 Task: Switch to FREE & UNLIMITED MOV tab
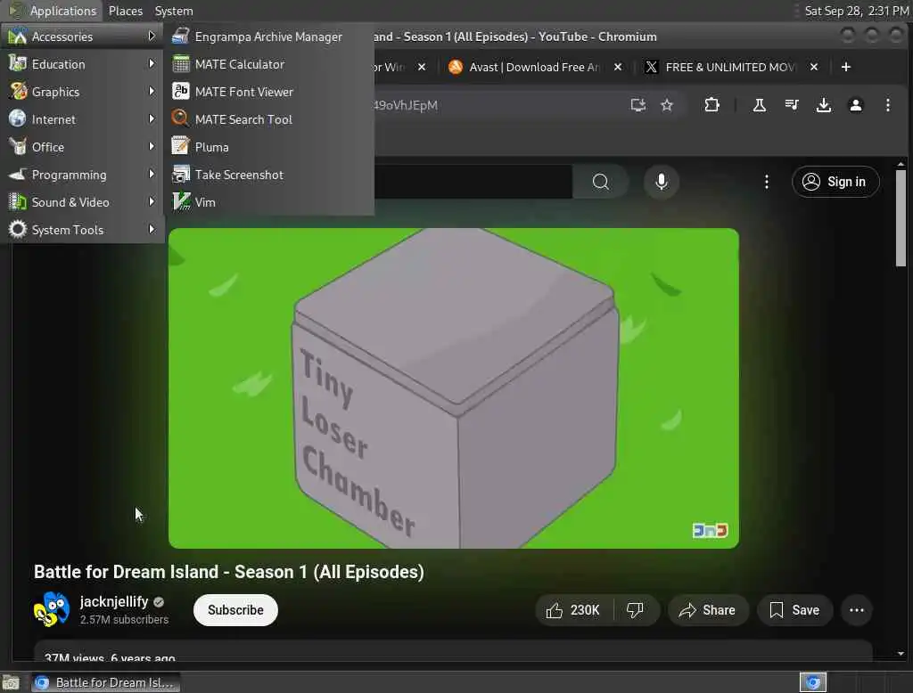[x=730, y=67]
